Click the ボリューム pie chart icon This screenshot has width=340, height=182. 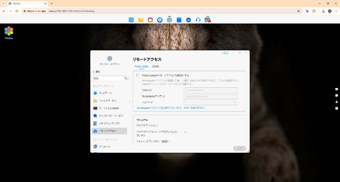(95, 147)
